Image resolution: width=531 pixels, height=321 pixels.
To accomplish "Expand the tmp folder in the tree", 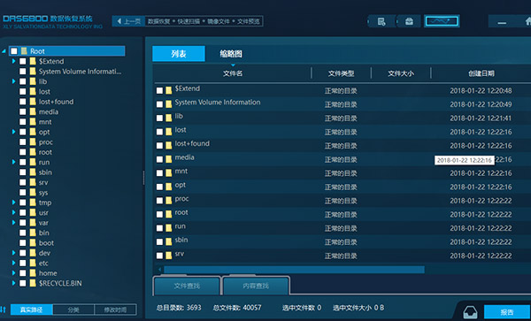I will click(14, 203).
